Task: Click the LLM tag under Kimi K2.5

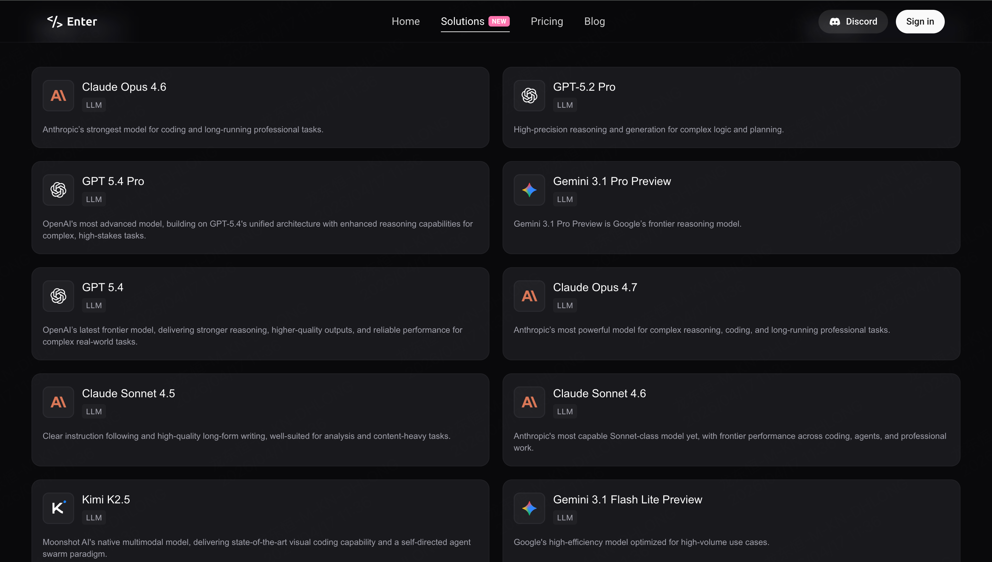Action: click(94, 517)
